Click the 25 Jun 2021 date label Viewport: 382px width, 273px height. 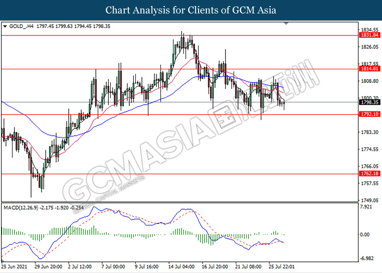(x=14, y=266)
